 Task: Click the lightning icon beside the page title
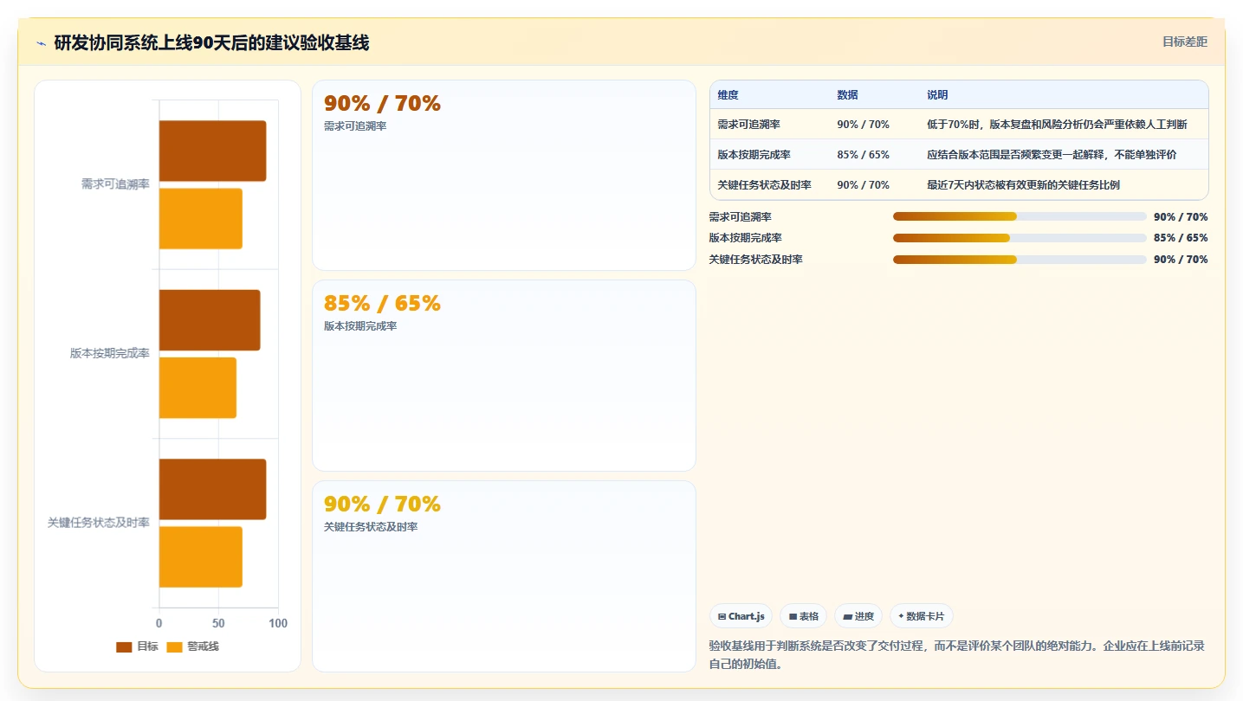(x=41, y=43)
